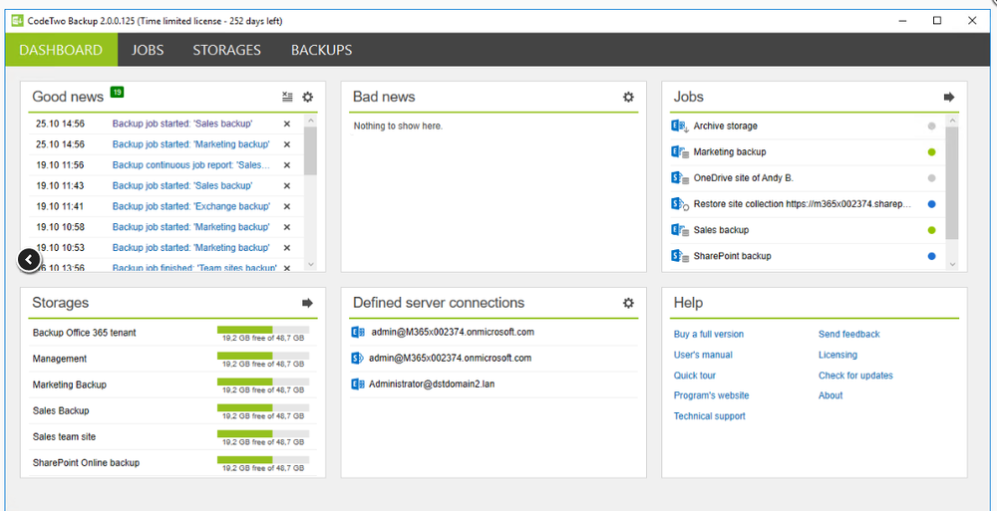The height and width of the screenshot is (511, 997).
Task: Click the Marketing backup job icon
Action: click(680, 151)
